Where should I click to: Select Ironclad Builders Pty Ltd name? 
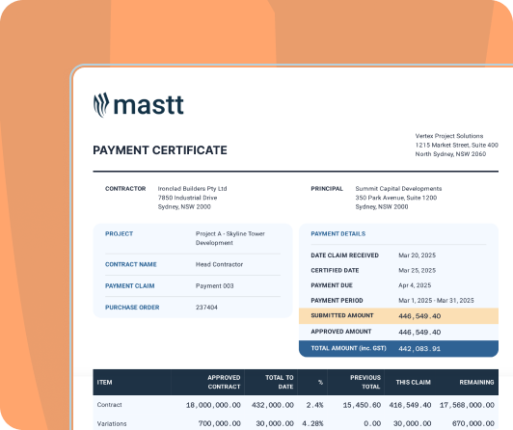[x=193, y=188]
